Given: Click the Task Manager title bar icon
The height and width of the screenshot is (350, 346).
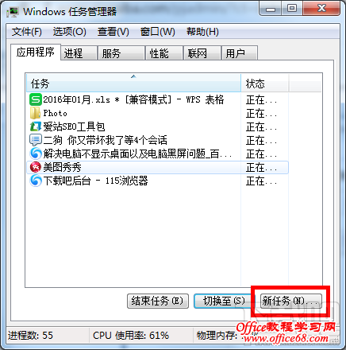Looking at the screenshot, I should click(x=12, y=12).
